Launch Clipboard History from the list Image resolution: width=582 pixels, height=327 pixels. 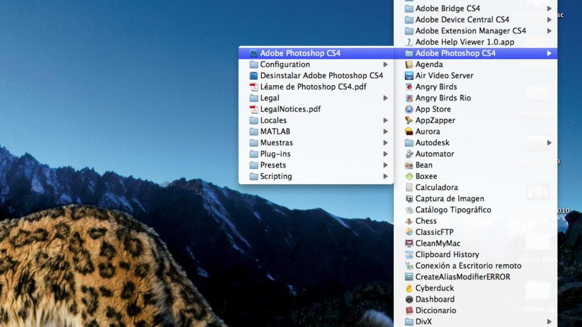pos(447,254)
